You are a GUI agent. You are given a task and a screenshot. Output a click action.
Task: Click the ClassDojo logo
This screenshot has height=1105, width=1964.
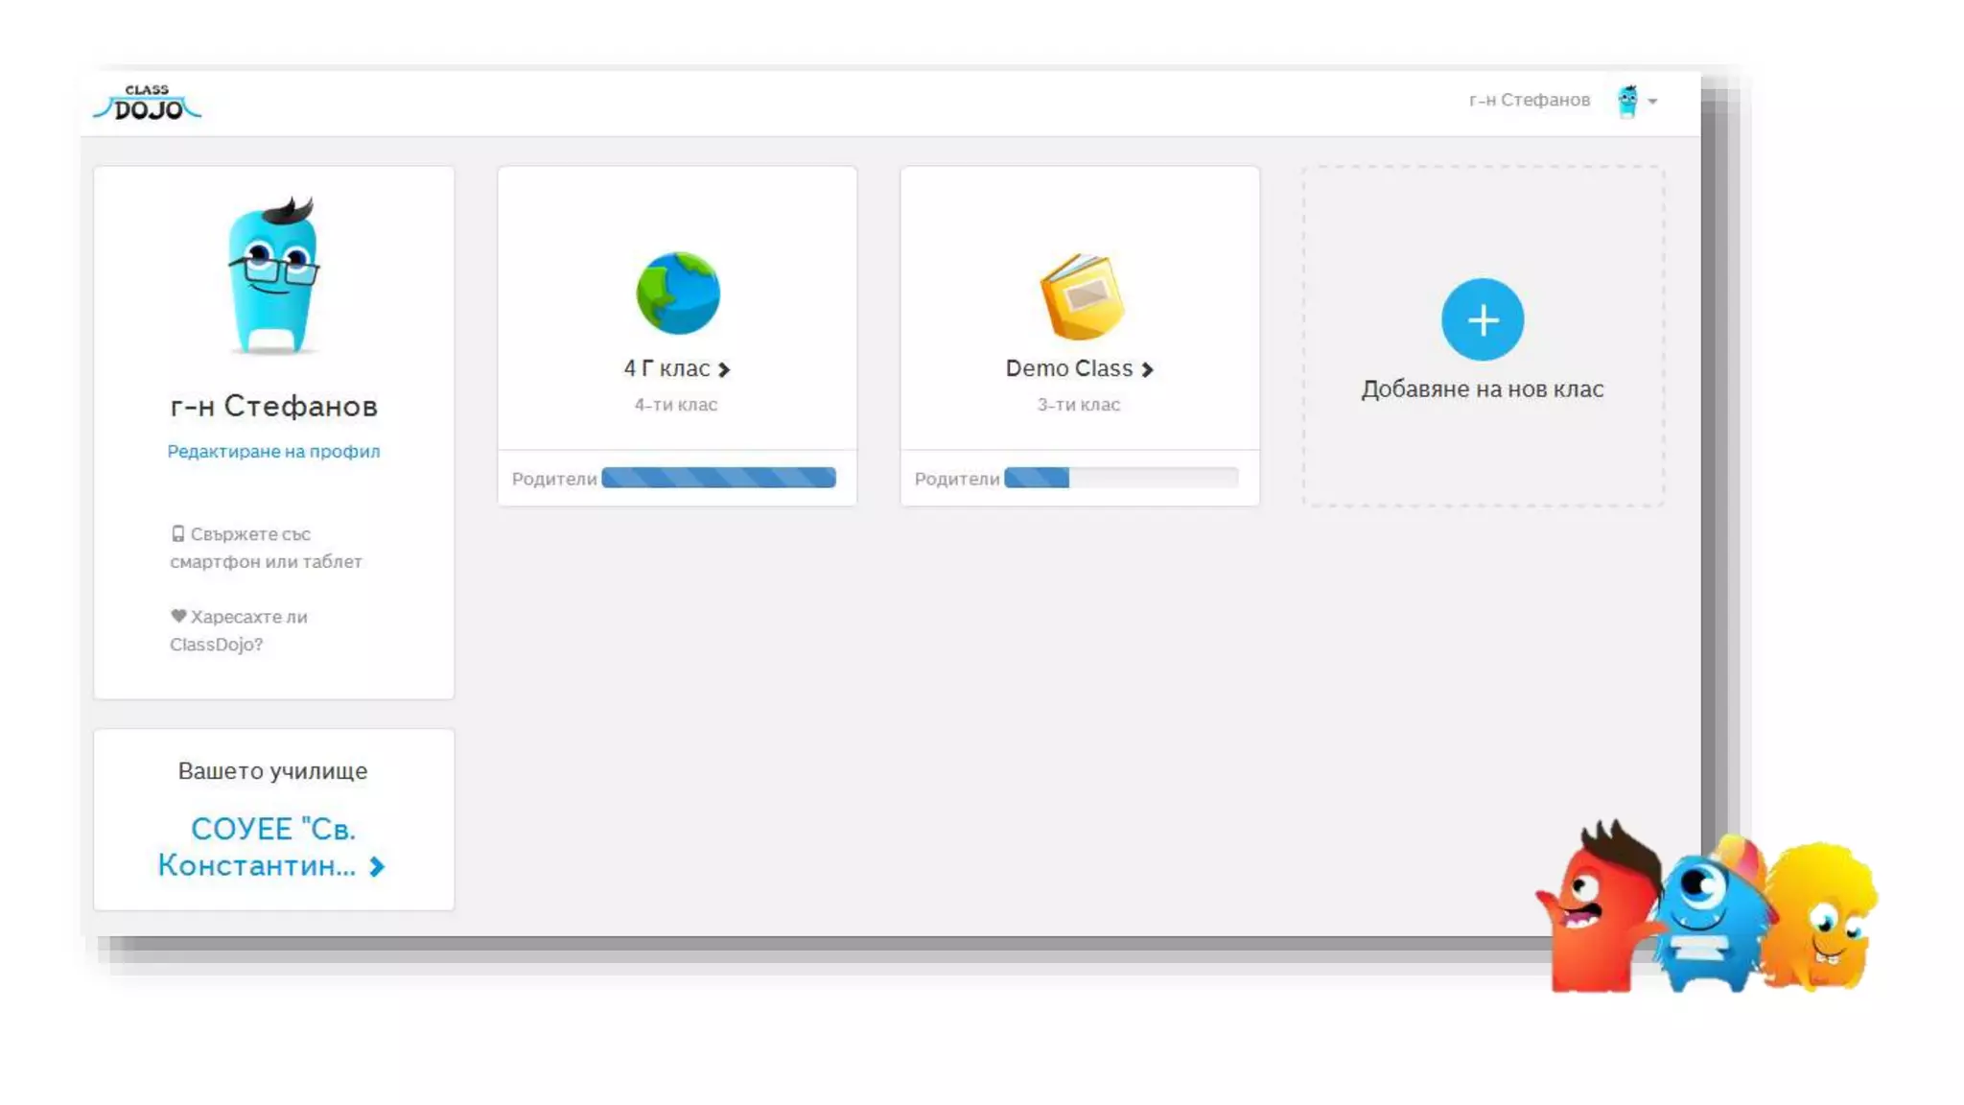click(x=147, y=103)
